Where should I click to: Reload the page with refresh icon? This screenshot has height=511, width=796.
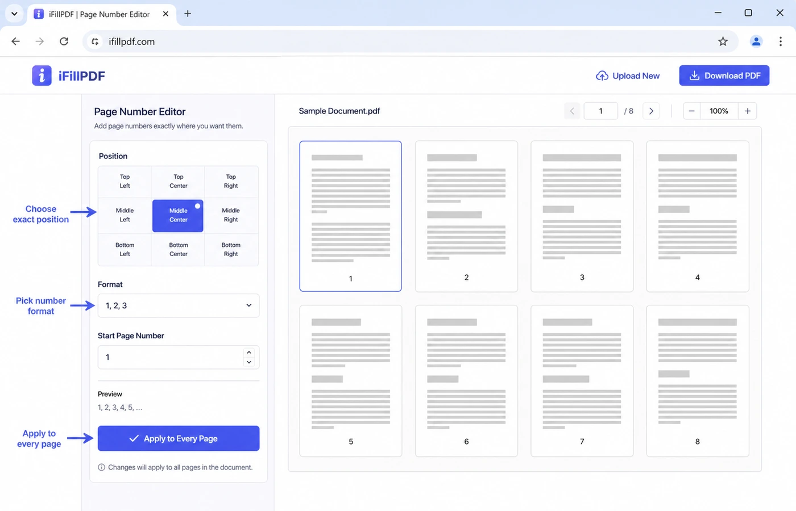(x=64, y=41)
